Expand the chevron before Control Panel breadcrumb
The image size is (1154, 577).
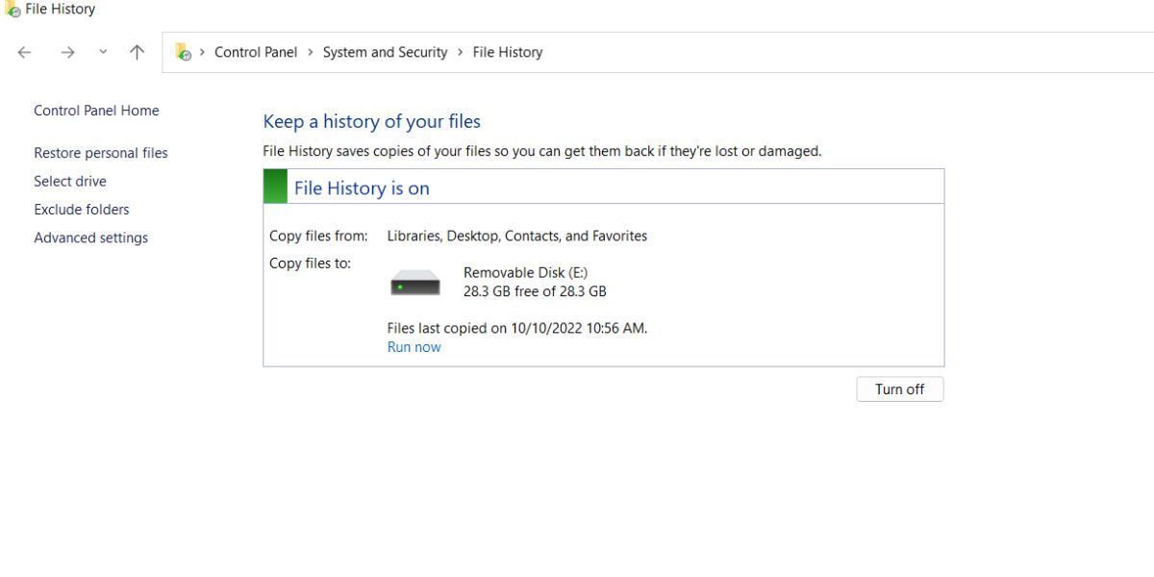coord(202,53)
